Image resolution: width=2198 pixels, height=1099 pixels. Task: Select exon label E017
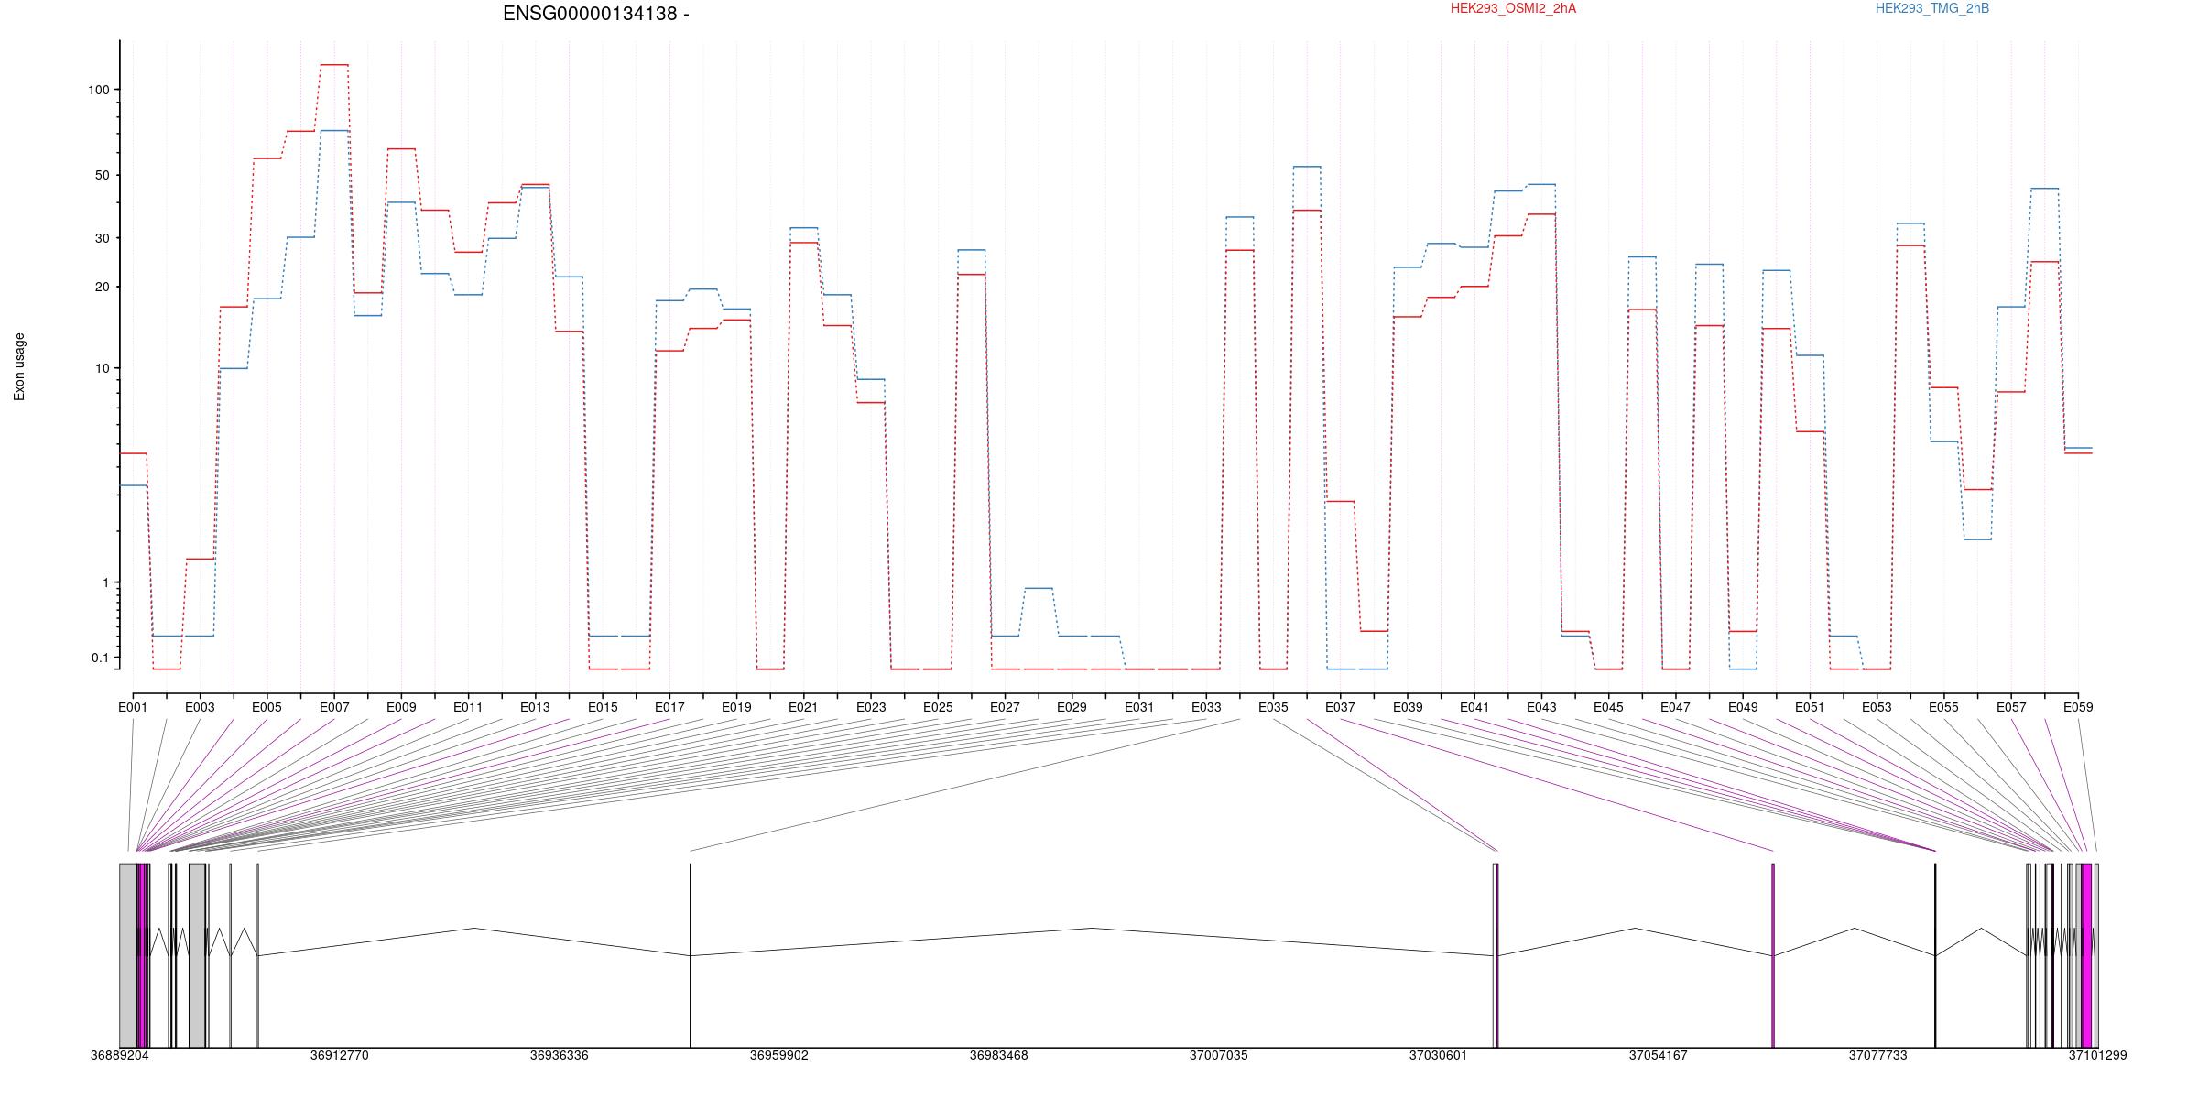coord(669,707)
